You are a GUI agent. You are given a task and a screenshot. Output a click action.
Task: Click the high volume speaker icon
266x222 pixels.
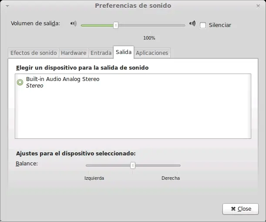(x=192, y=23)
